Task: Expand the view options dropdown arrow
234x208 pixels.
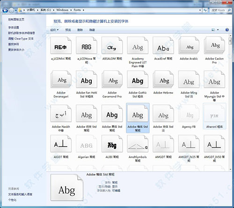Action: pos(218,30)
